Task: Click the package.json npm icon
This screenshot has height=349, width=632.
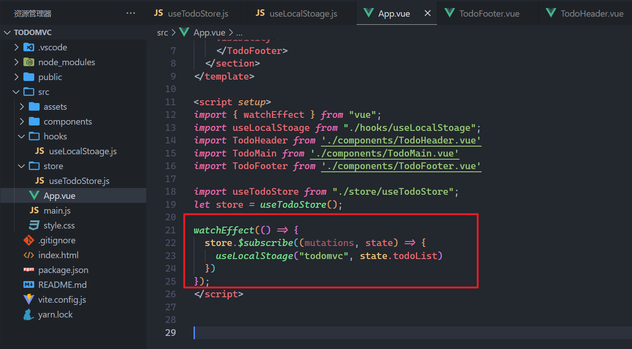Action: click(x=29, y=270)
